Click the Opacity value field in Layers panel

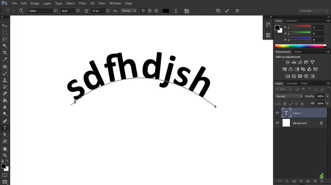click(x=321, y=96)
